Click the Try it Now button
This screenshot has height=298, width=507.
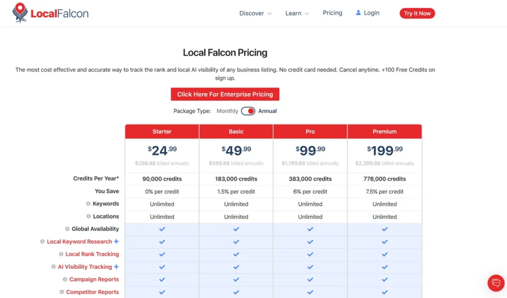tap(417, 13)
